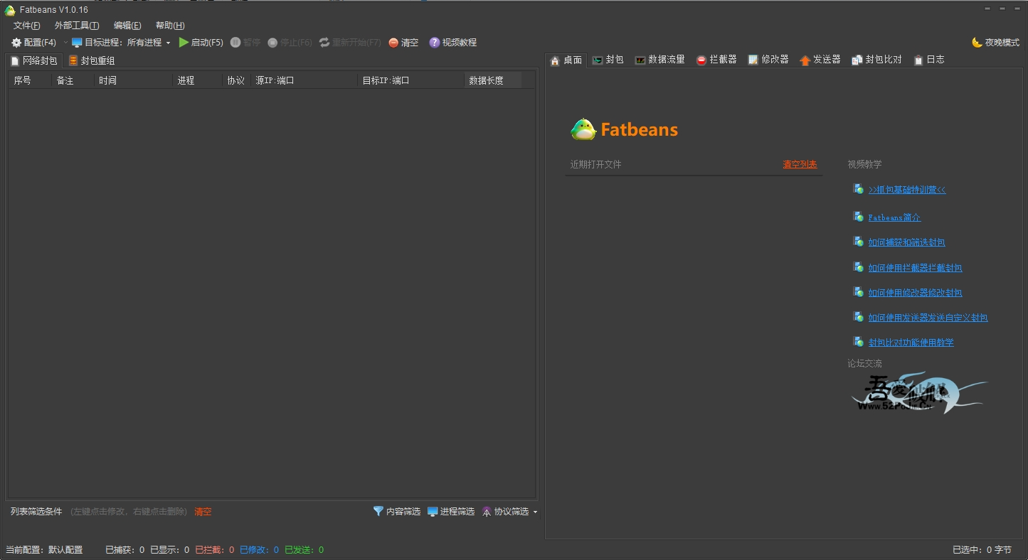
Task: Click 已捕获: 0 status text
Action: (124, 550)
